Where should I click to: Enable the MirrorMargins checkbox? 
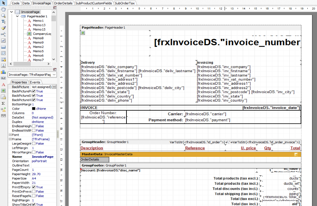[x=34, y=152]
